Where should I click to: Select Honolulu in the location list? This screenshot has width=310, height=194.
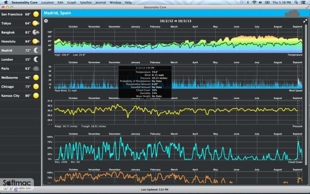[x=20, y=41]
